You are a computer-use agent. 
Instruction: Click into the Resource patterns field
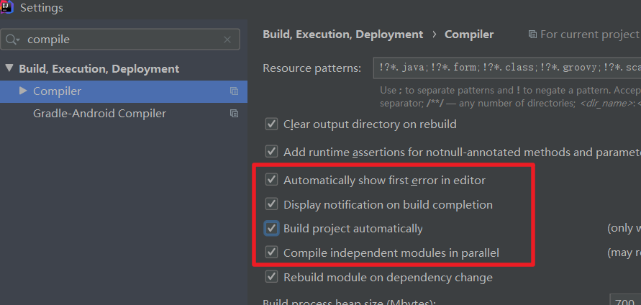[x=504, y=68]
